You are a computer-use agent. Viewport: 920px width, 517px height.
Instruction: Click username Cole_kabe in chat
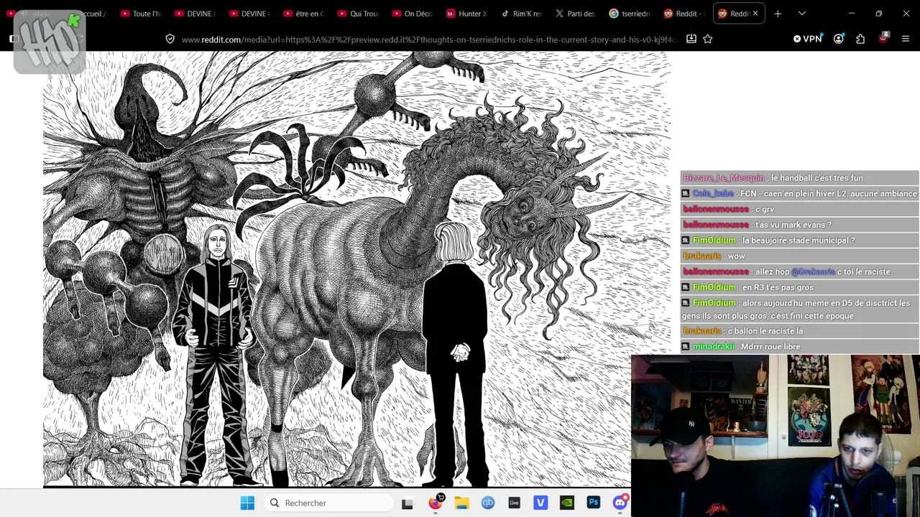[x=713, y=194]
